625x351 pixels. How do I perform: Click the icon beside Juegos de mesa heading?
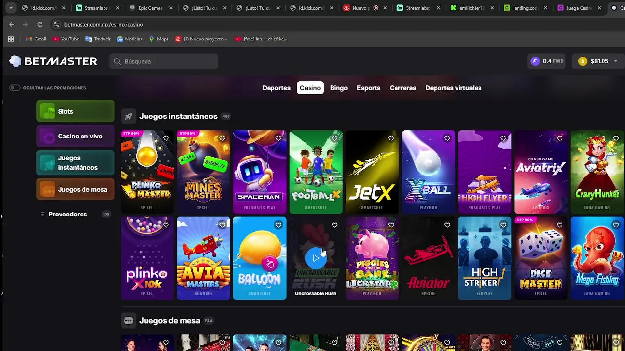[128, 321]
